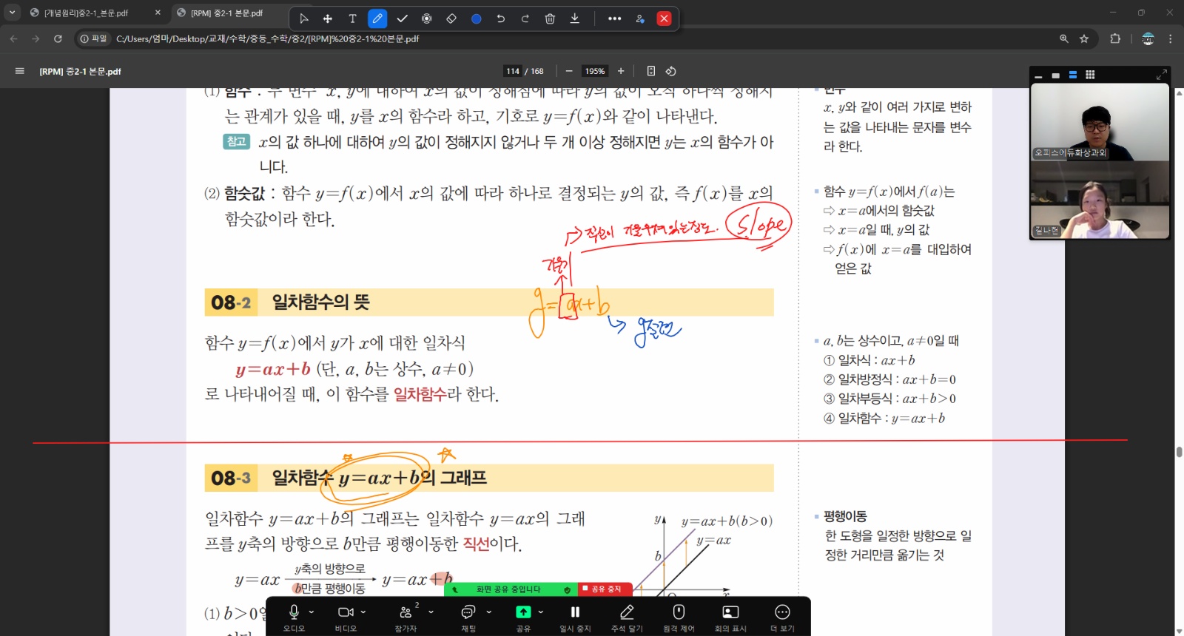The width and height of the screenshot is (1184, 636).
Task: Save annotations with the download icon
Action: pos(575,18)
